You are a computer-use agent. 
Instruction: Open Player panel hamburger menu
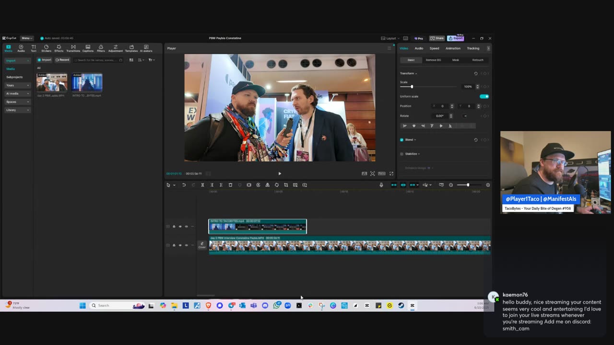[x=389, y=48]
